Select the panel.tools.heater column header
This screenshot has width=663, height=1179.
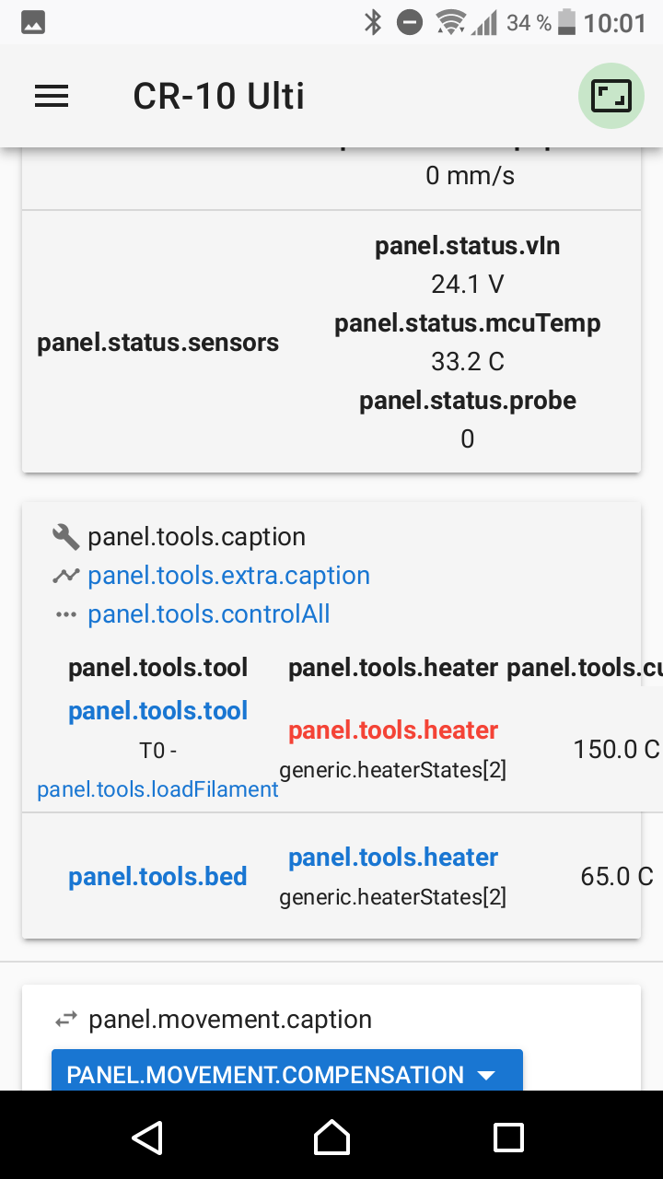pos(393,667)
